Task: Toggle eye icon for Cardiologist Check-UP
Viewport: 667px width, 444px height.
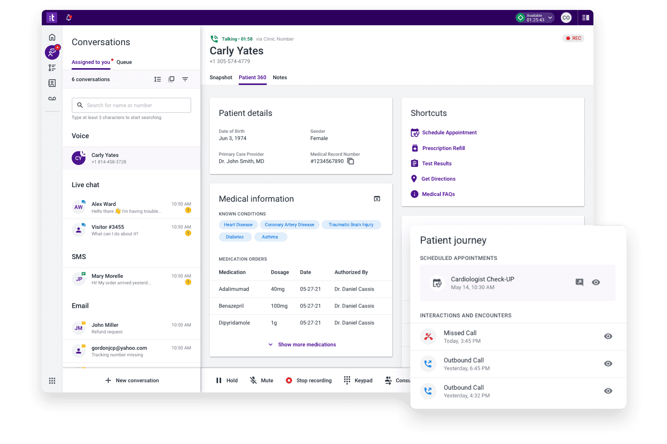Action: click(x=596, y=282)
